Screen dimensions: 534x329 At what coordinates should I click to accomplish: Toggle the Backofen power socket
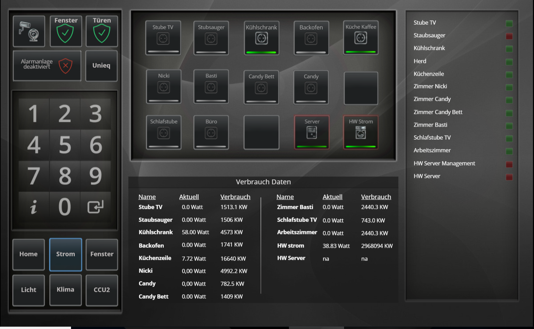point(311,38)
